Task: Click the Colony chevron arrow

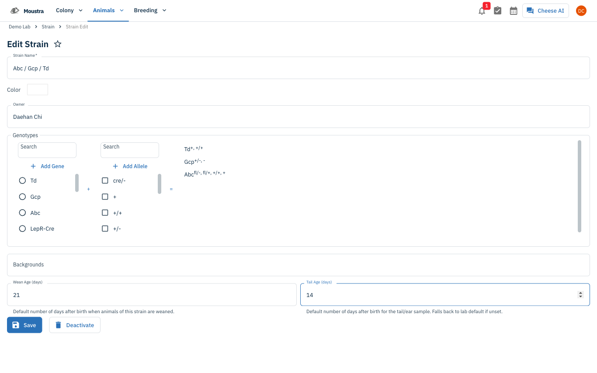Action: (x=80, y=10)
